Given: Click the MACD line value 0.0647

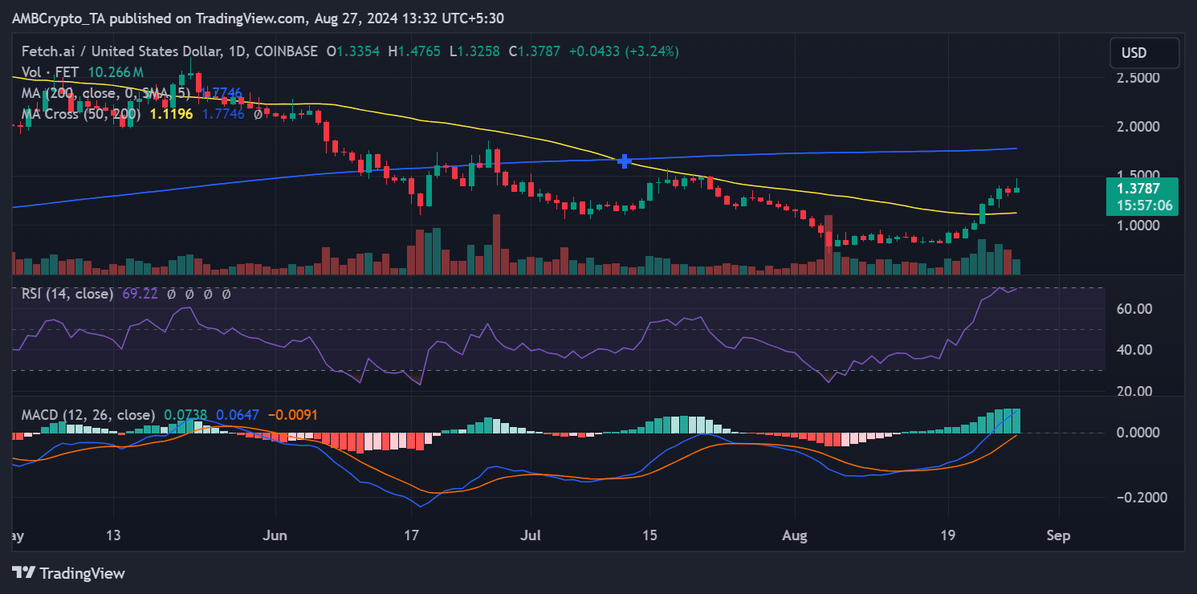Looking at the screenshot, I should pyautogui.click(x=237, y=415).
